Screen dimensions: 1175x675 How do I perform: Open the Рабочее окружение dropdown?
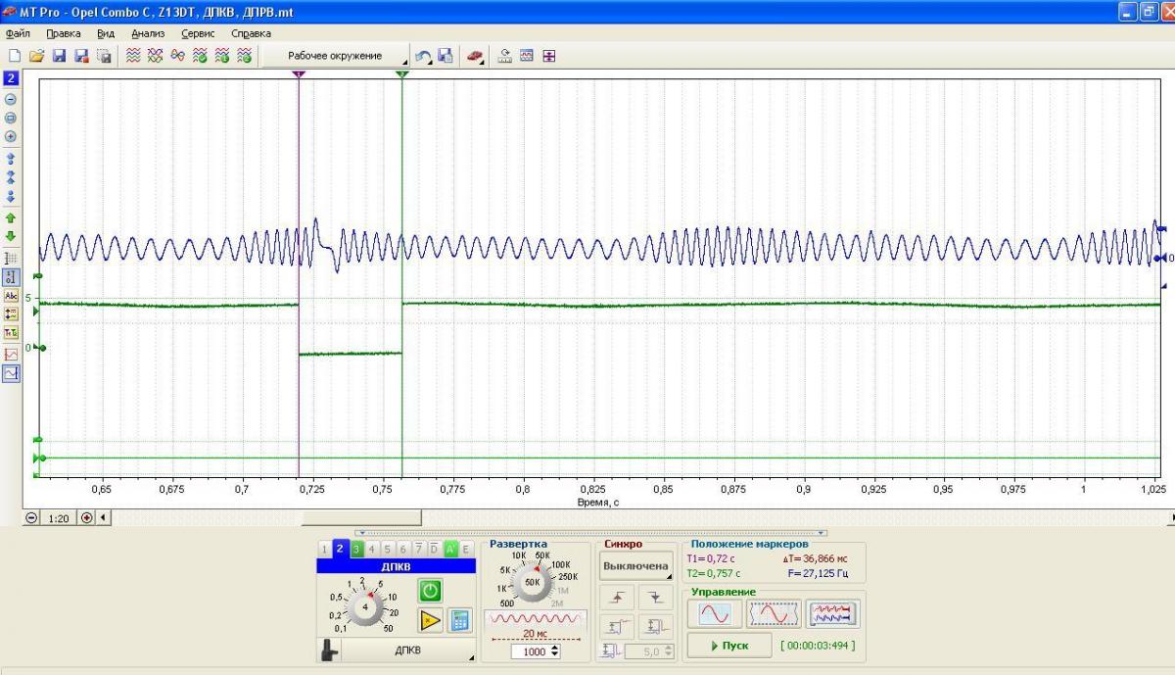click(x=335, y=56)
